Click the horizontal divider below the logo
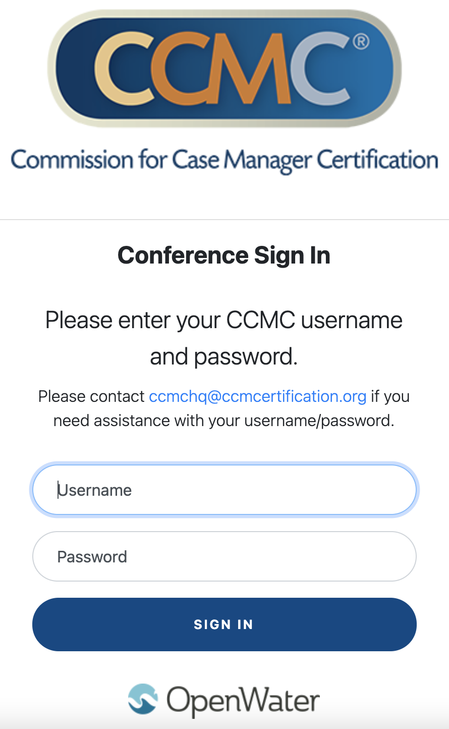 click(x=224, y=220)
